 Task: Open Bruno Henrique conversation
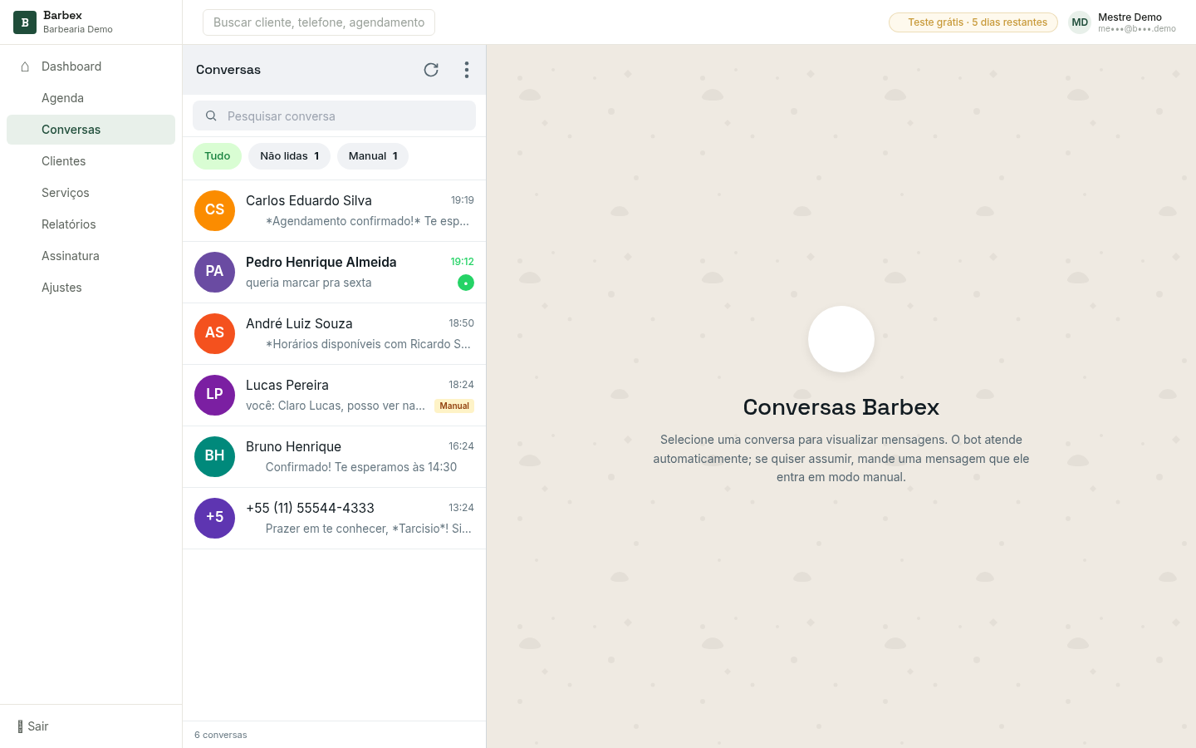point(334,457)
